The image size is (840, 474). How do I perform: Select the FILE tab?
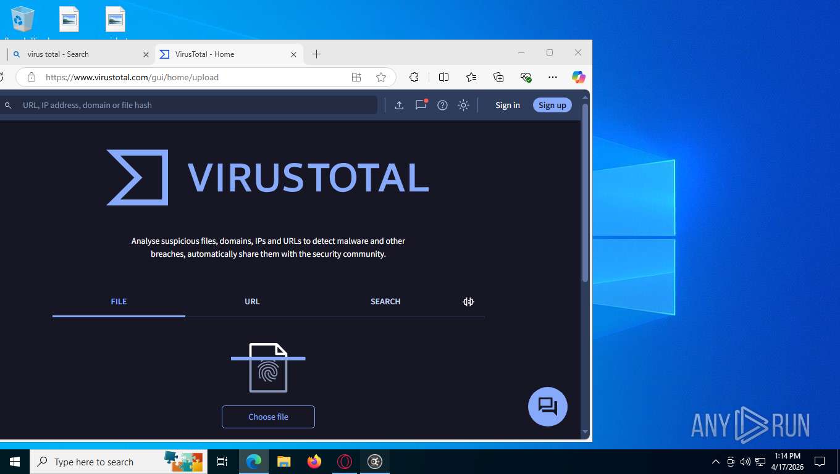[119, 302]
